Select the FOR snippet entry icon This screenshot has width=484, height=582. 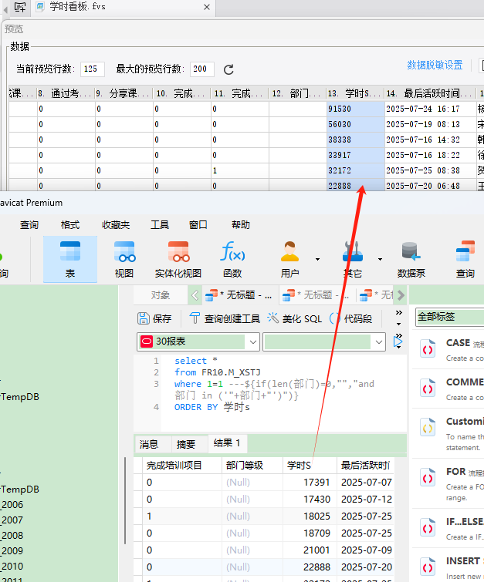coord(428,478)
